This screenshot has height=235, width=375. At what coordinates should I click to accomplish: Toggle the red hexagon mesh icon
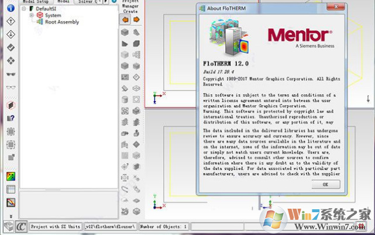point(11,105)
